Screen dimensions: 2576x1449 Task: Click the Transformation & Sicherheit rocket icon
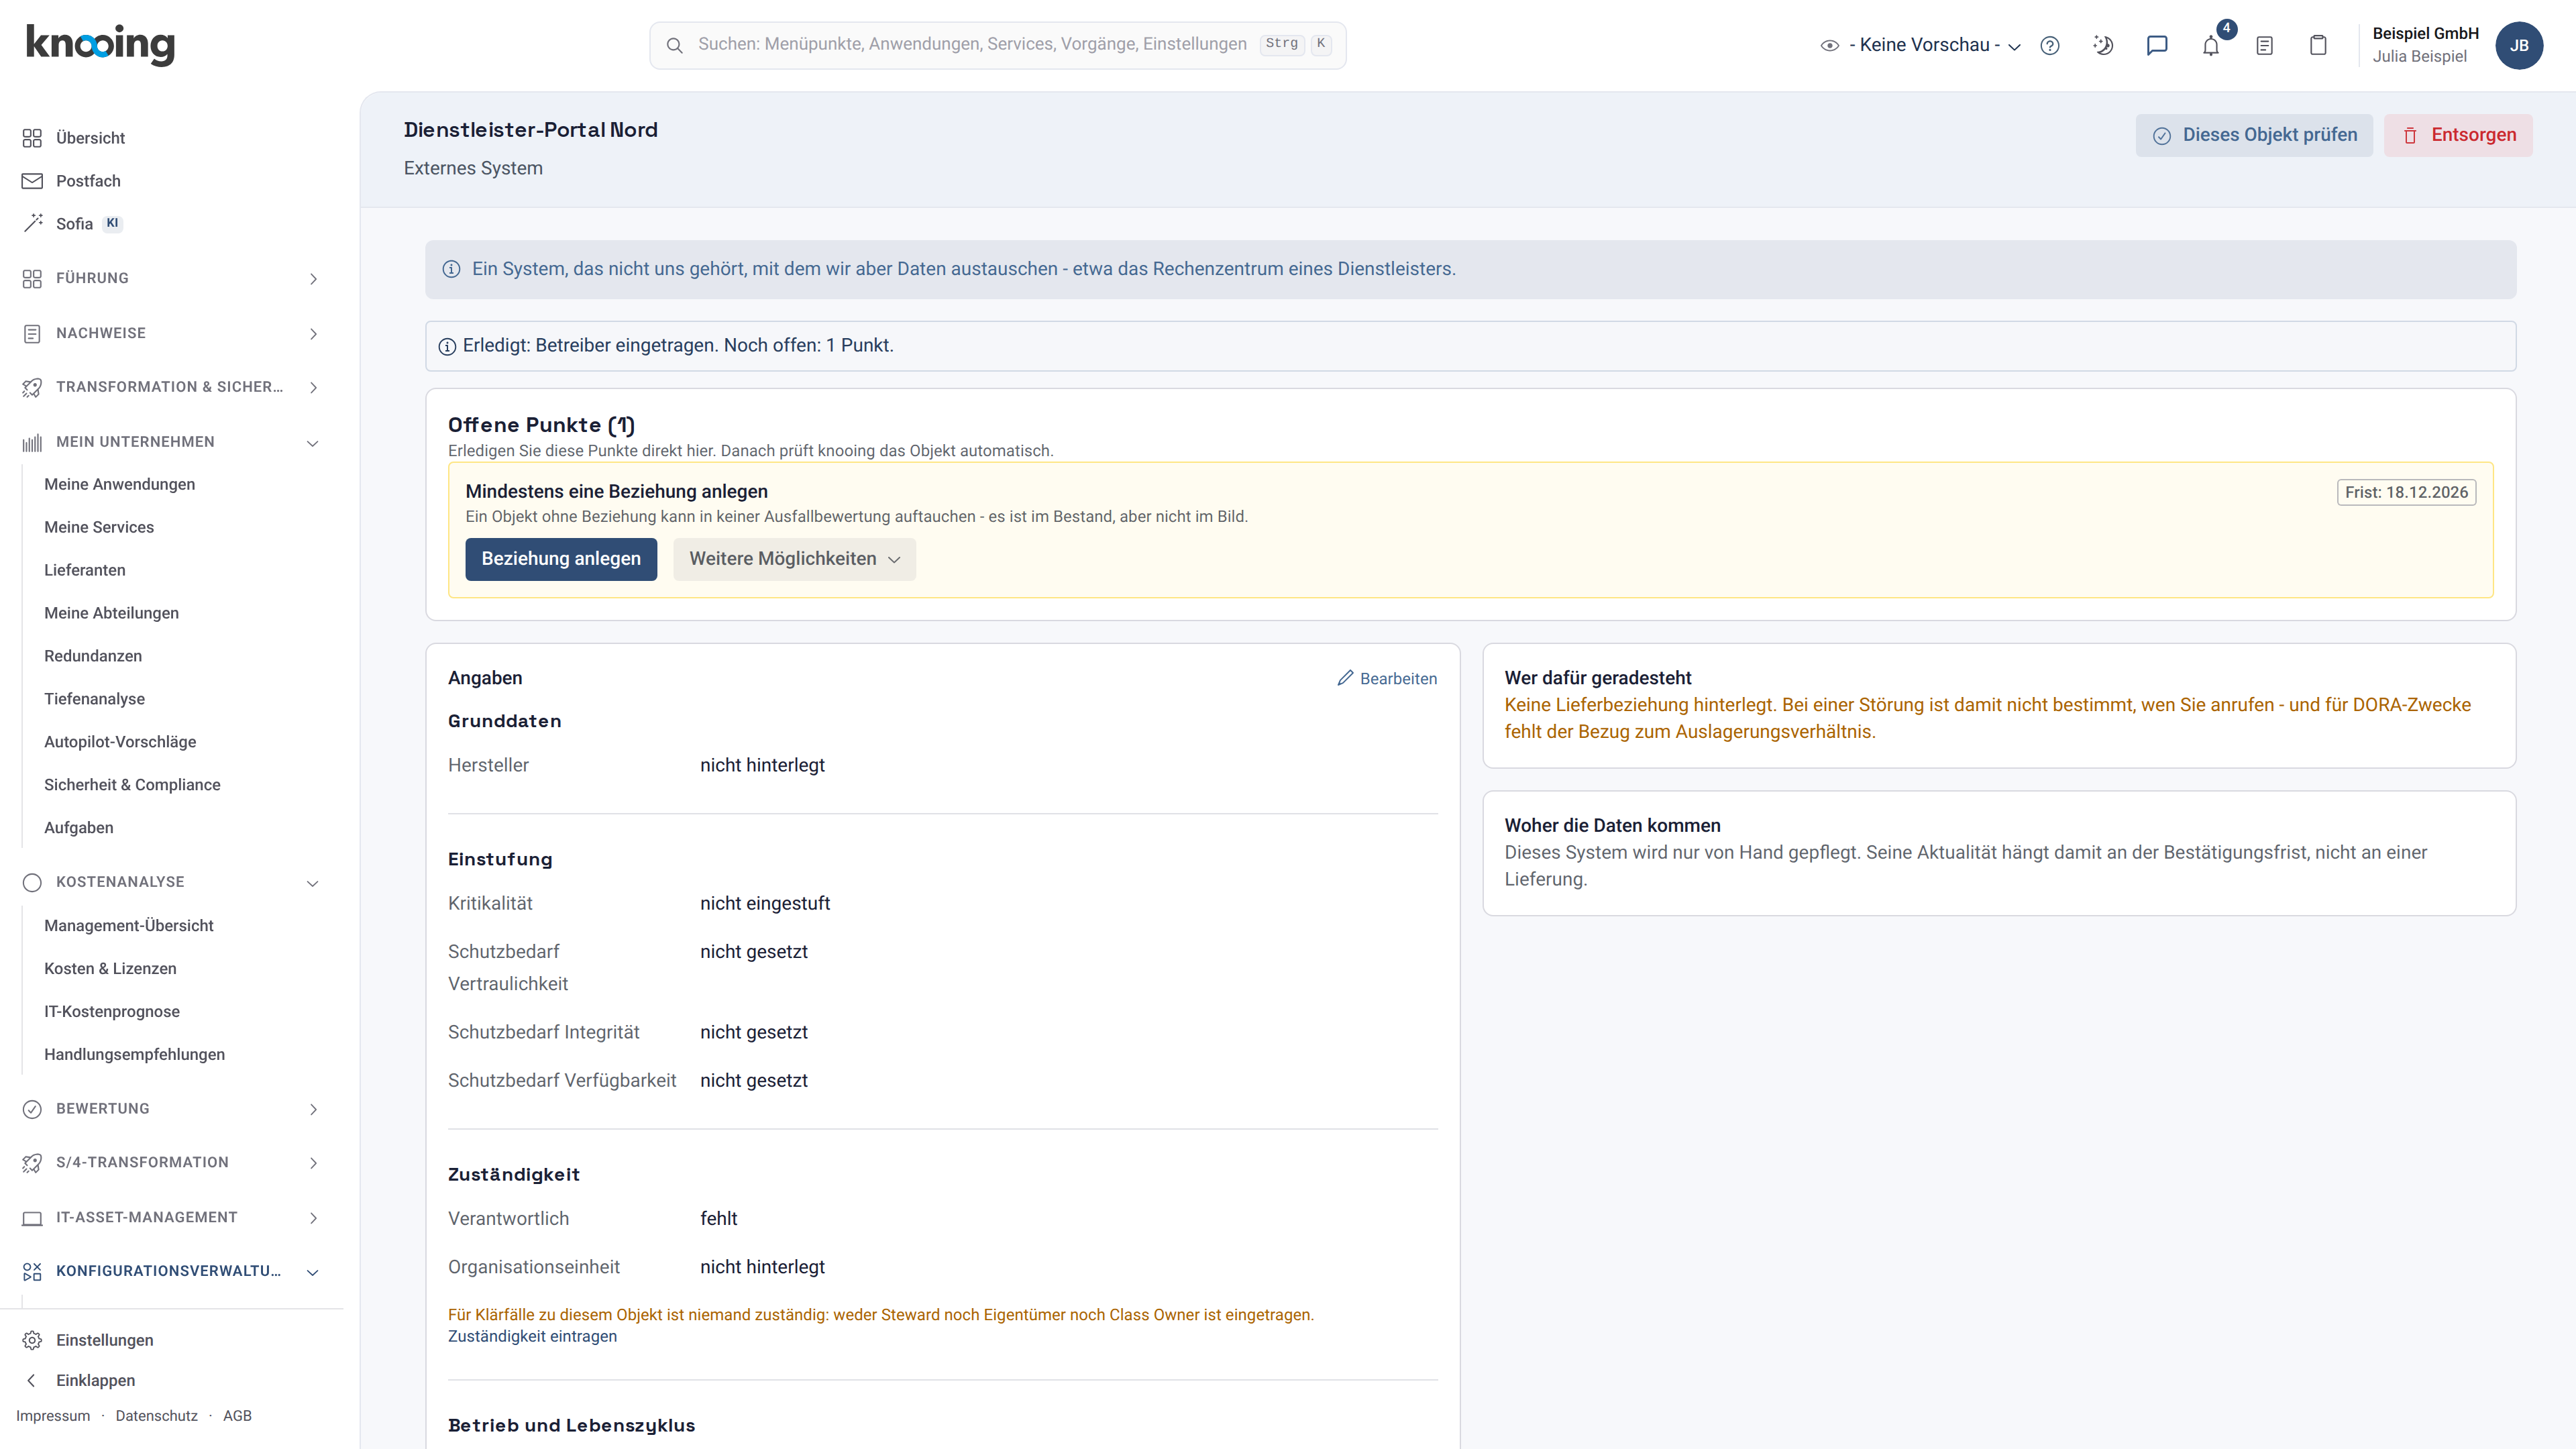pos(32,387)
